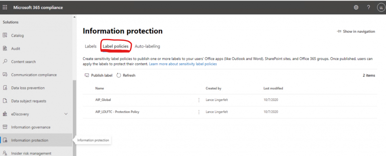
Task: Click the Communication compliance icon
Action: click(5, 75)
